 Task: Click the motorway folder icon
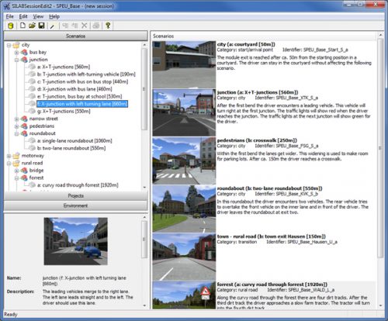click(x=16, y=156)
